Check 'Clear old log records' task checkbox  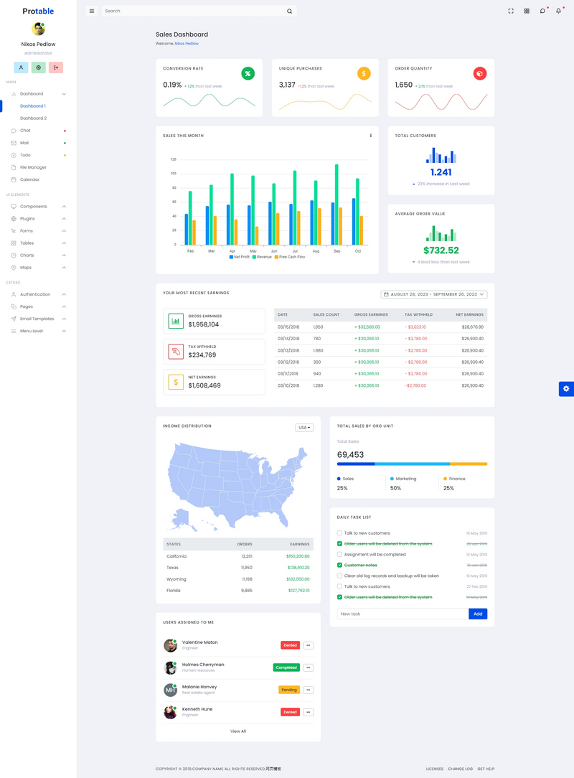[x=339, y=576]
